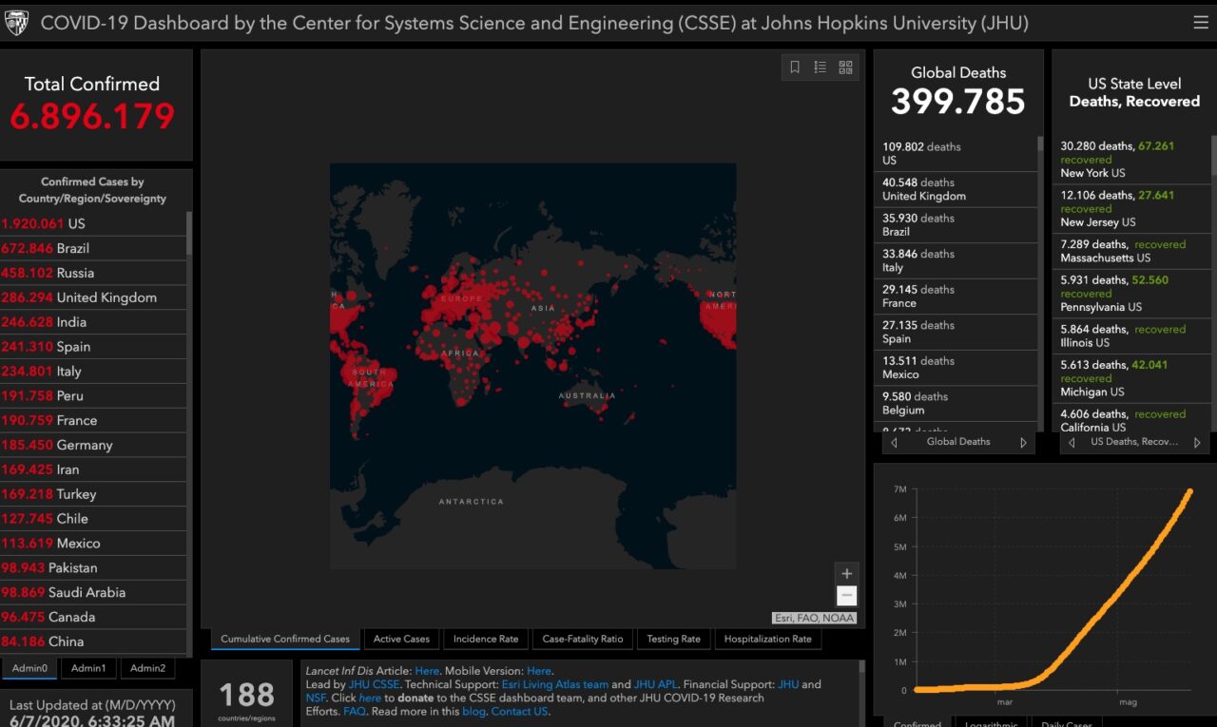Viewport: 1217px width, 727px height.
Task: Zoom out on the map with minus button
Action: click(x=847, y=596)
